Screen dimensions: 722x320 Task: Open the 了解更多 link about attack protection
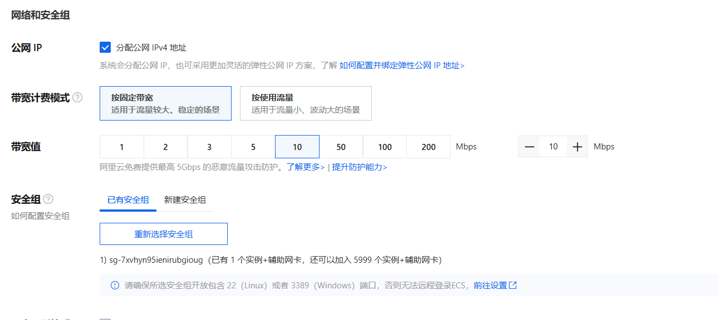(306, 167)
